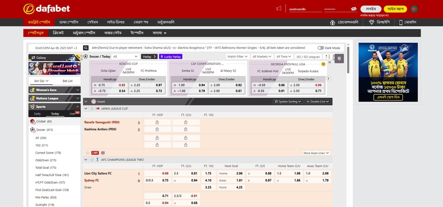This screenshot has width=443, height=207.
Task: Select the Bet List tab
Action: click(x=67, y=81)
